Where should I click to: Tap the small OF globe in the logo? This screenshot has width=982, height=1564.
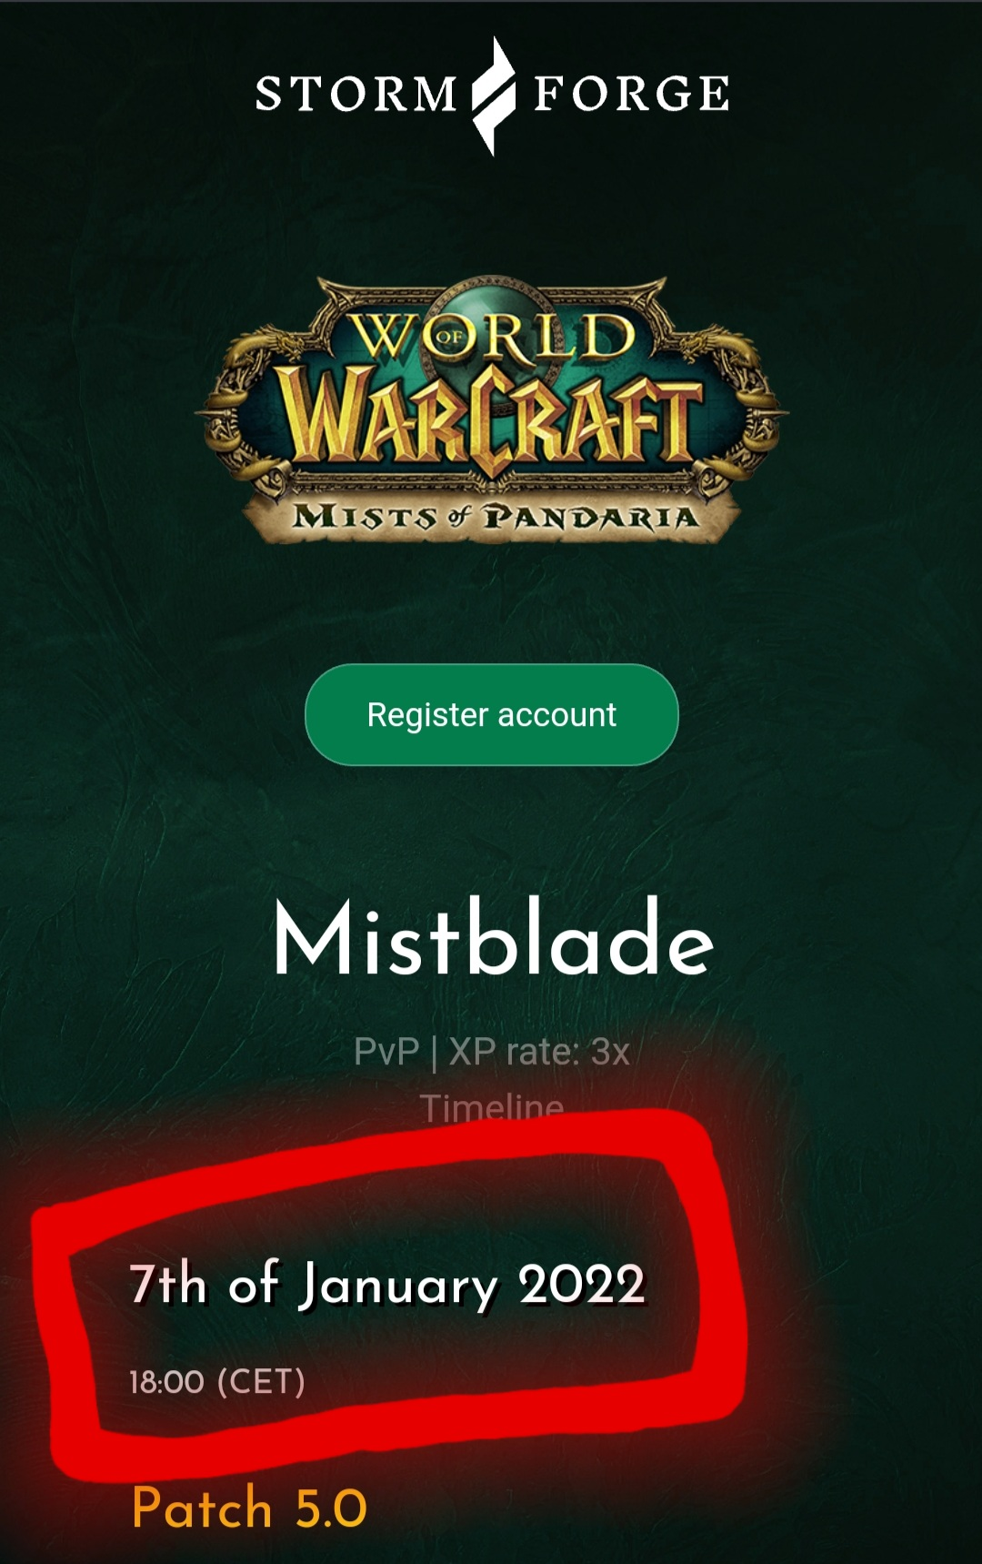(449, 336)
